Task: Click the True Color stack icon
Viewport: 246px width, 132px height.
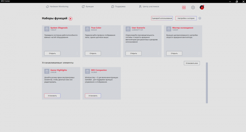Action: 87,29
